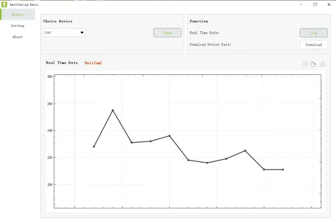Click the 'Function' panel heading

199,21
